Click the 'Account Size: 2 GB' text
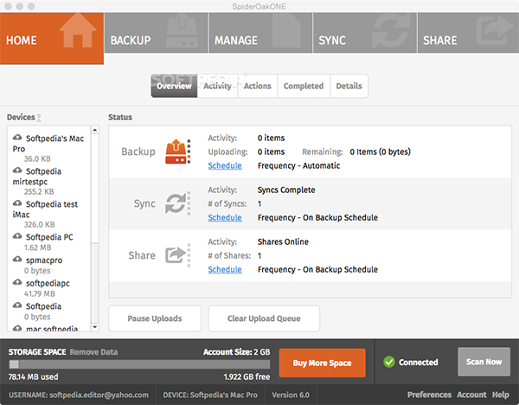The image size is (519, 405). [237, 352]
